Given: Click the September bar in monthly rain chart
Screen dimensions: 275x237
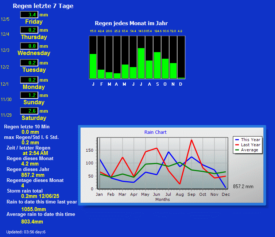Looking at the screenshot, I should click(x=157, y=65).
